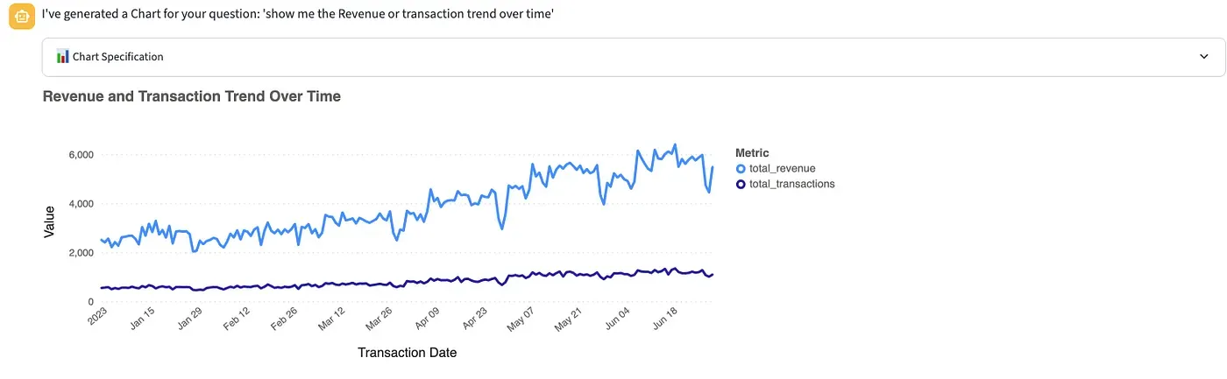This screenshot has width=1227, height=379.
Task: Click the 'Value' y-axis title
Action: (x=50, y=221)
